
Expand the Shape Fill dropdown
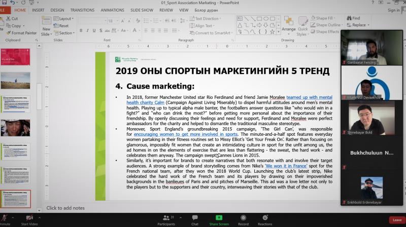323,18
